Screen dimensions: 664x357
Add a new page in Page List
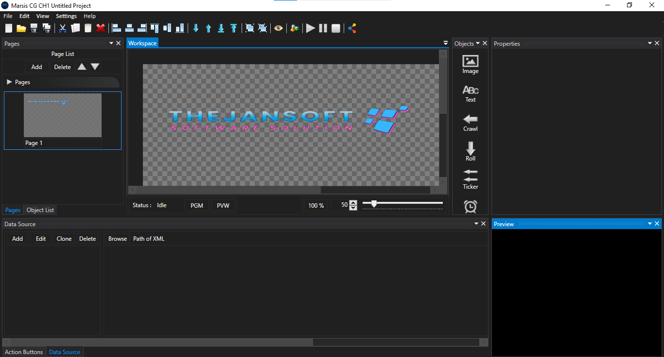click(x=36, y=67)
